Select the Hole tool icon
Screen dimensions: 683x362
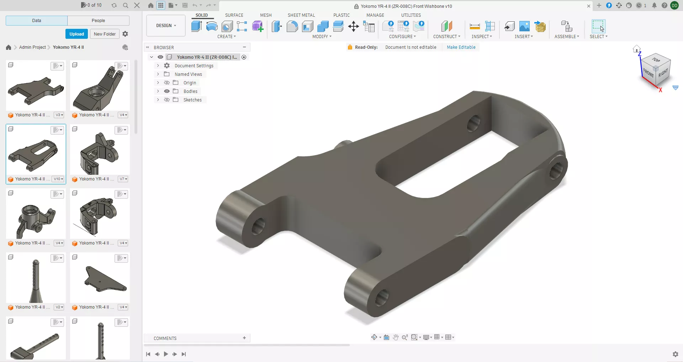click(227, 26)
